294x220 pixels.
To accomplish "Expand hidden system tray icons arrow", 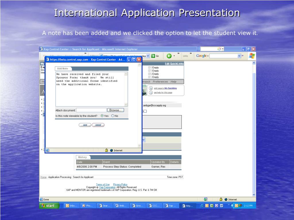I will coord(232,206).
